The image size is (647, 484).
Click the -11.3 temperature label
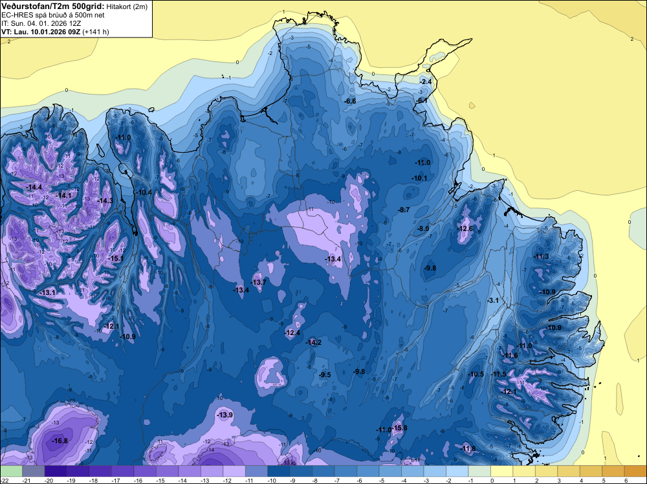pyautogui.click(x=542, y=257)
